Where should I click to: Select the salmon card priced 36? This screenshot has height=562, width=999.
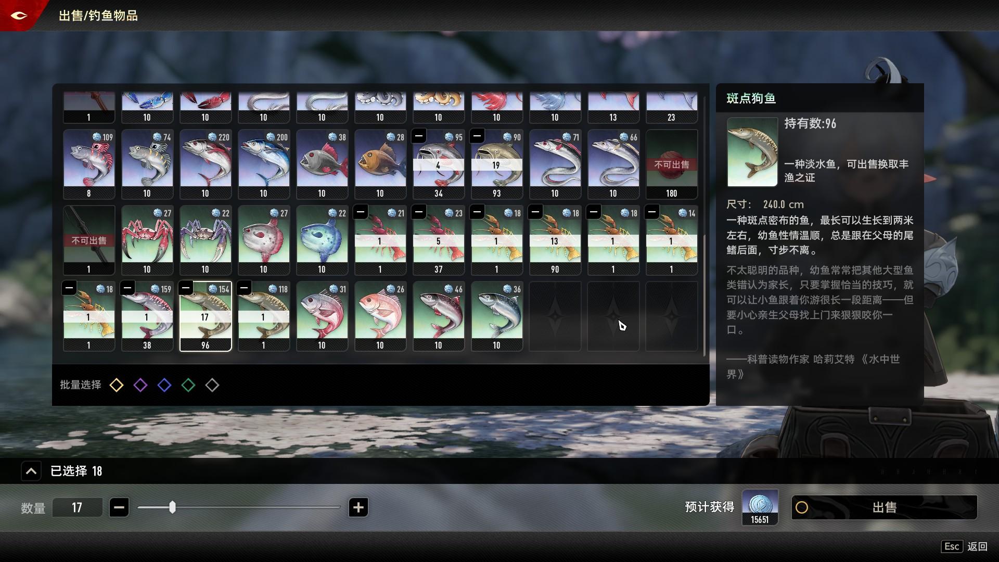click(x=496, y=316)
